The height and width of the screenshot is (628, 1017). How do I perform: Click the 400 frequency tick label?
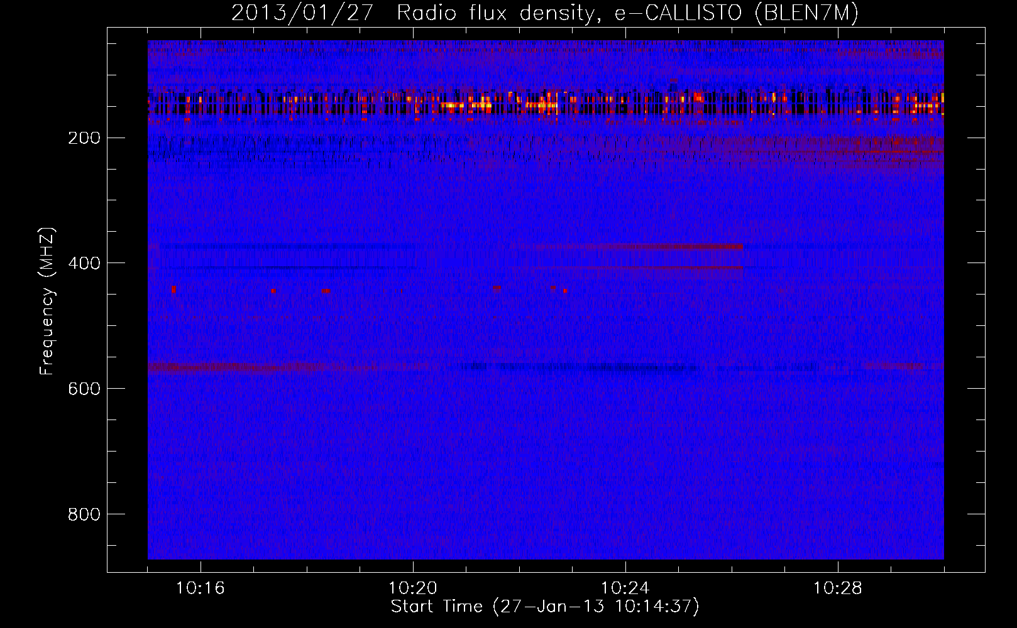point(84,264)
